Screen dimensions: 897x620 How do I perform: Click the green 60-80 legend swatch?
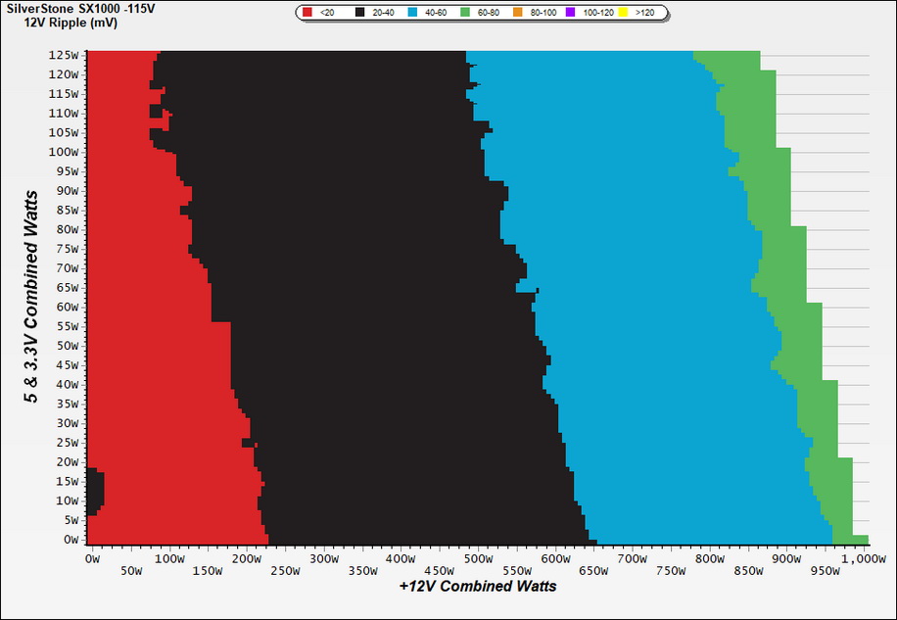(465, 12)
